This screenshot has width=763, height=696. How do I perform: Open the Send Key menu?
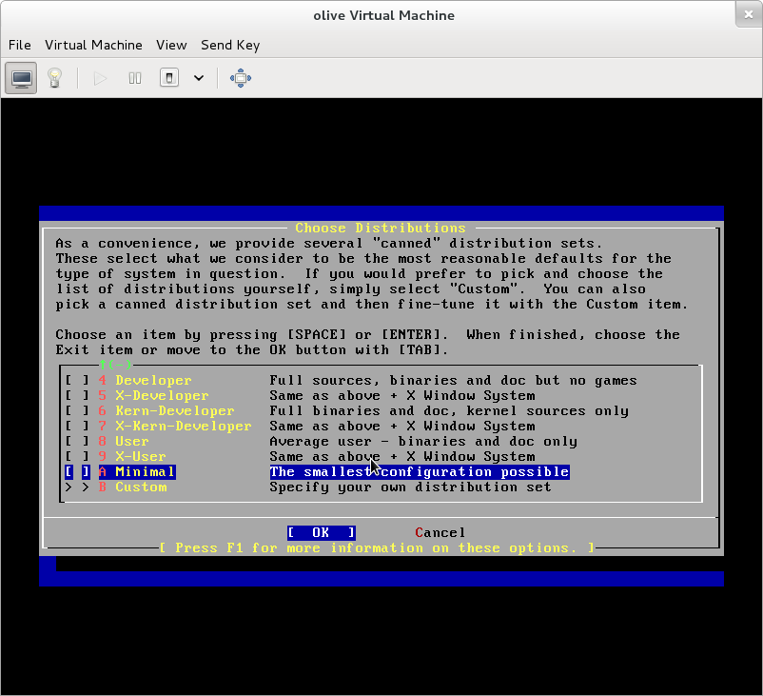[230, 45]
